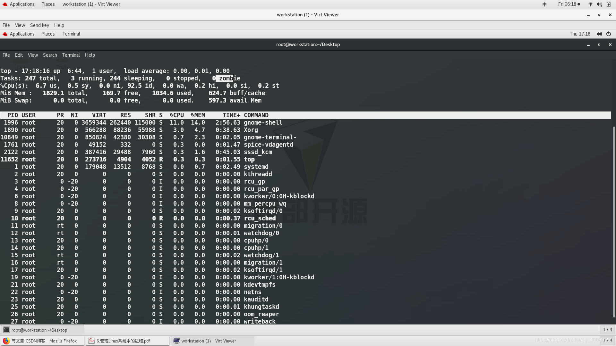Click the Xorg process name
616x346 pixels.
click(251, 130)
